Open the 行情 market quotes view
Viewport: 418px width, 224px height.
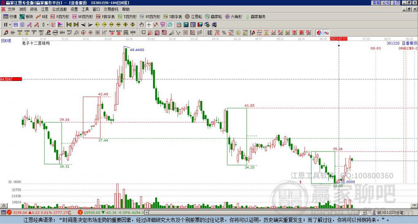(10, 16)
